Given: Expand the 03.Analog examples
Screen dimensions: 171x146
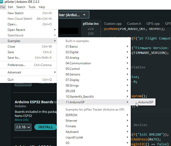Looking at the screenshot, I should (x=94, y=58).
